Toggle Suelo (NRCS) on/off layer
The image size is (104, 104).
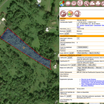click(71, 53)
